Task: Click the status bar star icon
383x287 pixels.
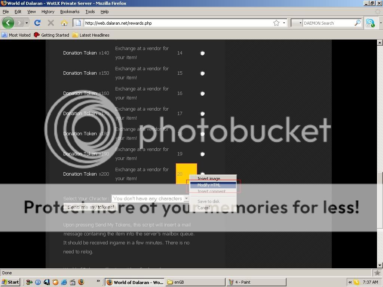Action: tap(377, 273)
